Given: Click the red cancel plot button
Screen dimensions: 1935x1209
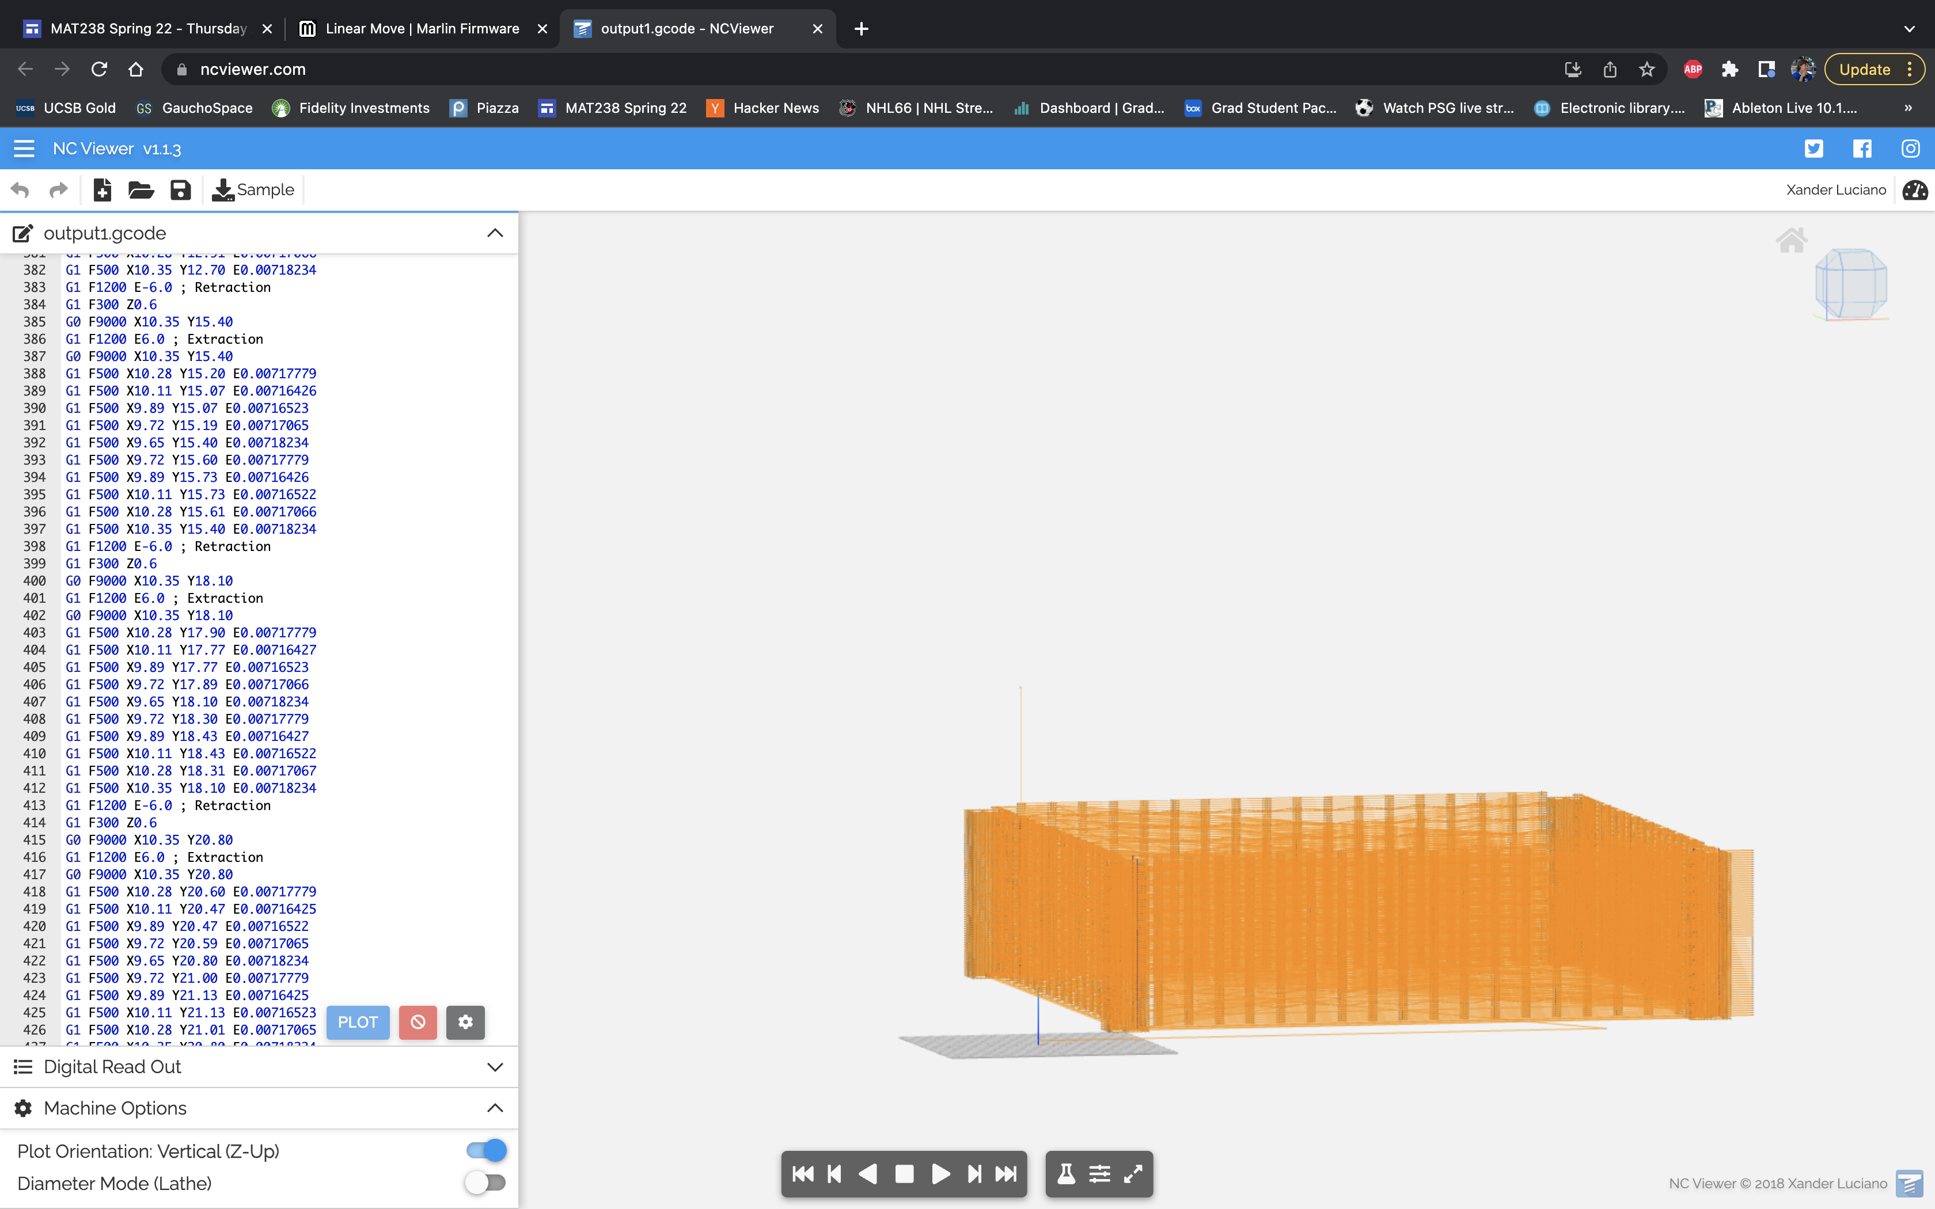Looking at the screenshot, I should (x=418, y=1022).
